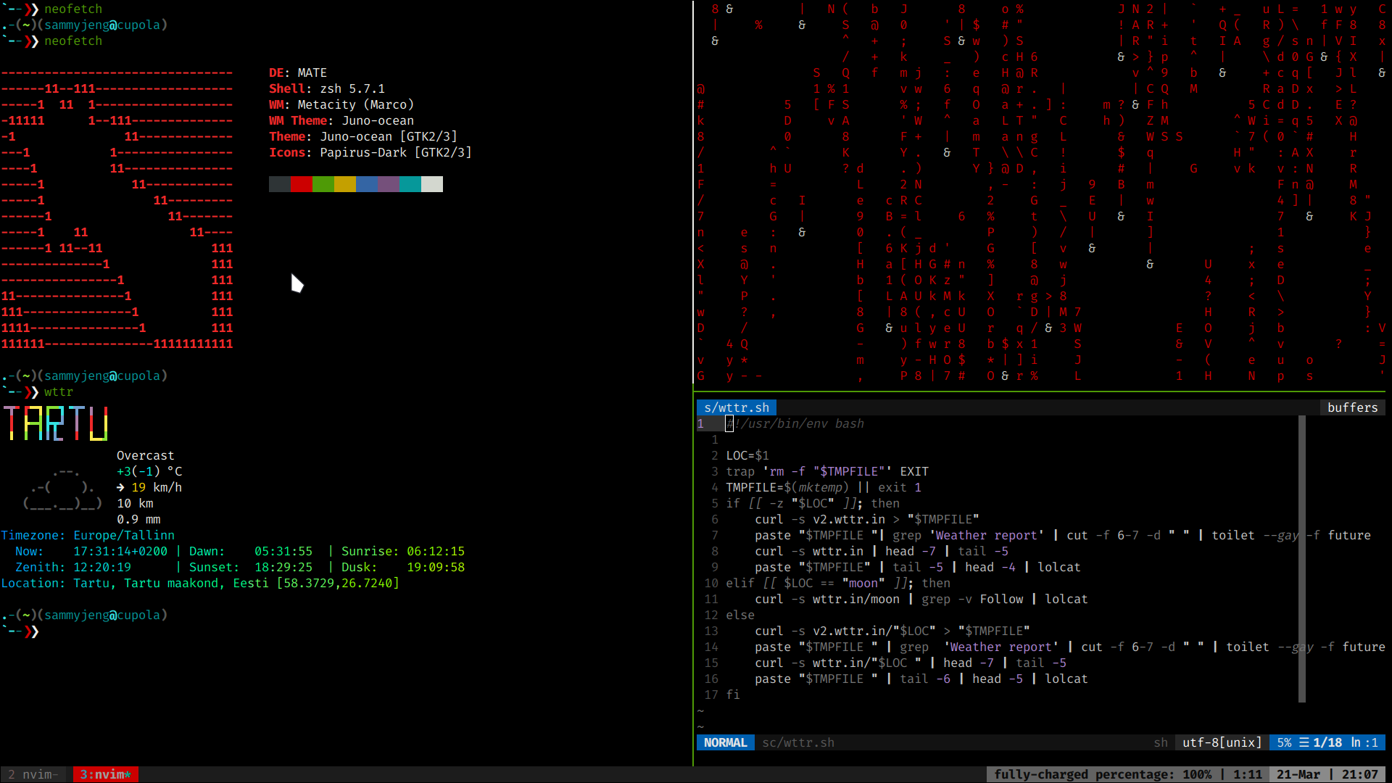Click line-count icon in vim statusline
Viewport: 1392px width, 783px height.
pos(1304,742)
